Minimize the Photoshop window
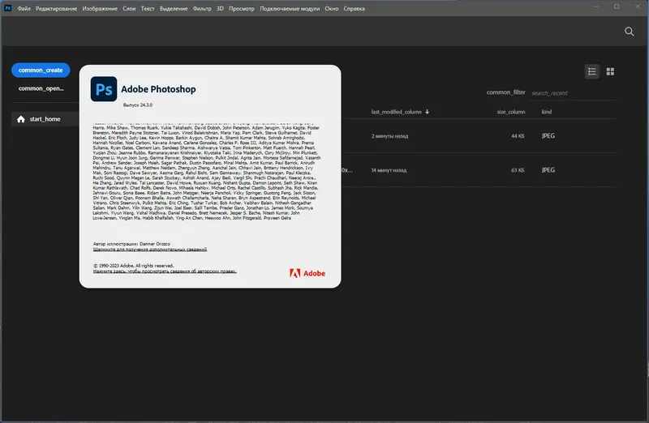Viewport: 649px width, 423px height. pos(596,6)
